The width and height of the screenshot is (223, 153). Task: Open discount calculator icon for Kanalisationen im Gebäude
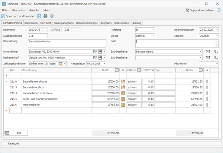pyautogui.click(x=123, y=93)
